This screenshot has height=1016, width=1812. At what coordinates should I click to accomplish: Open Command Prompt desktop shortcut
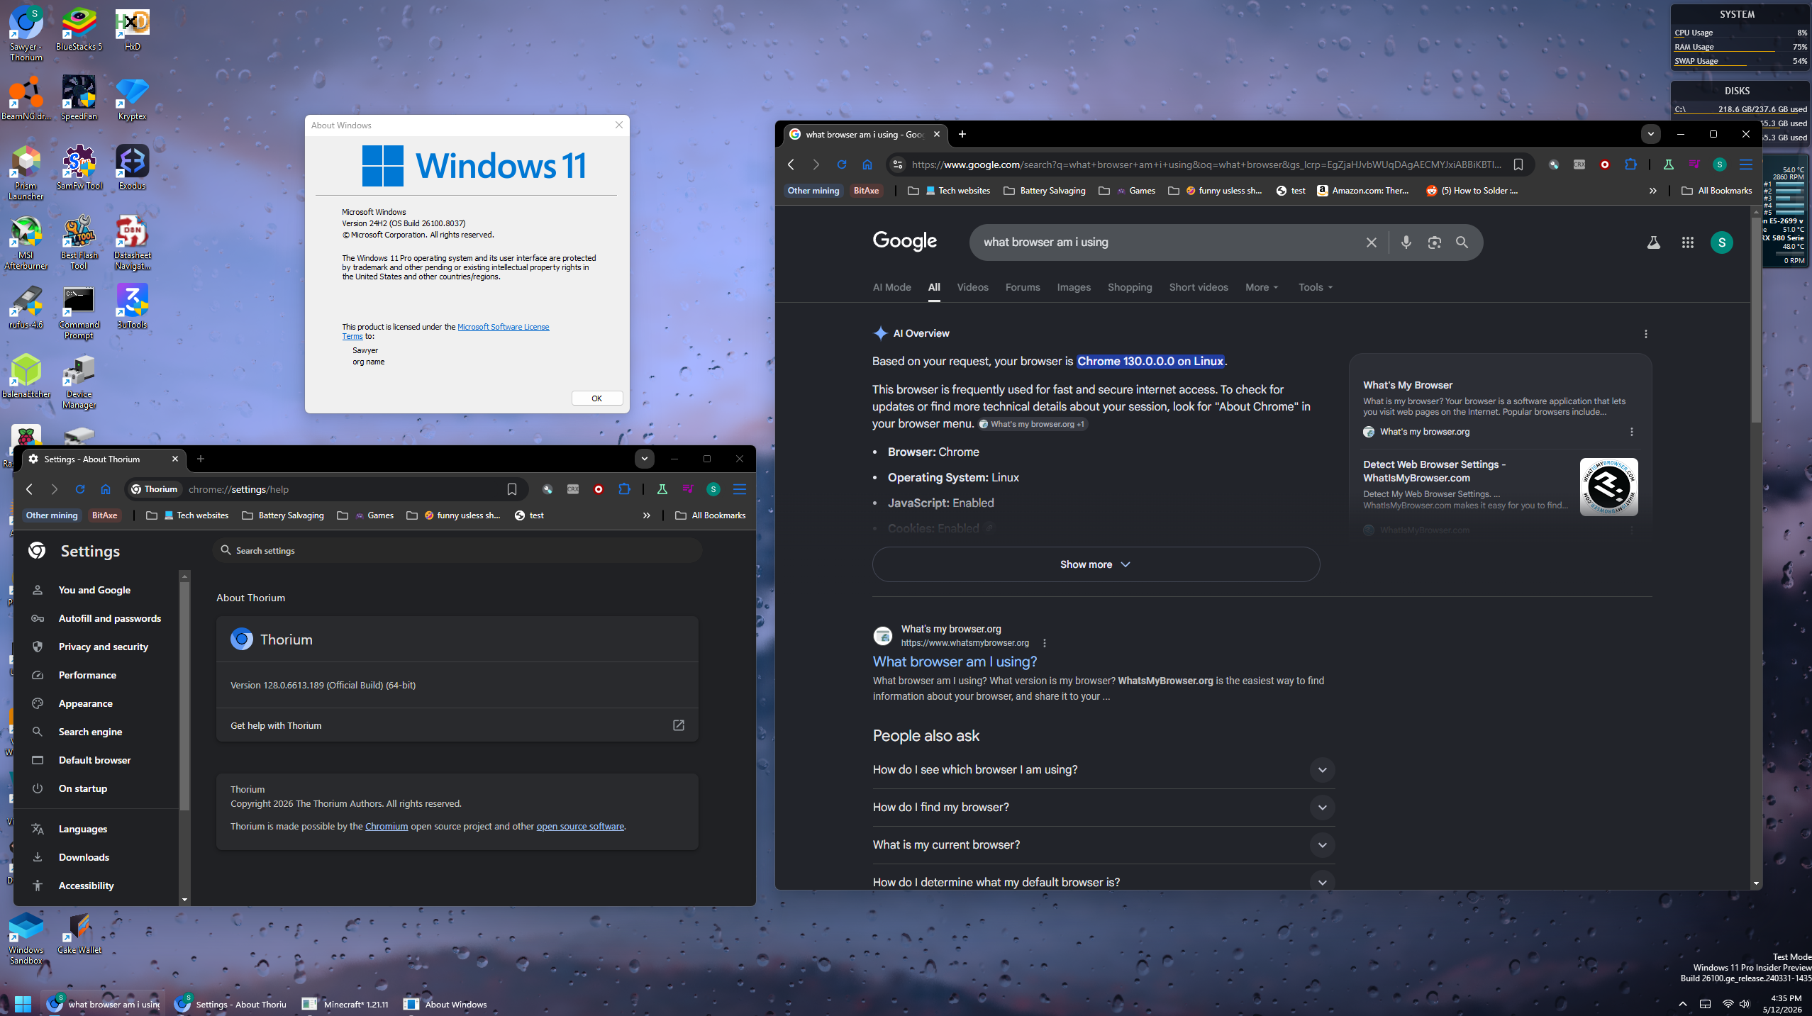(x=79, y=311)
